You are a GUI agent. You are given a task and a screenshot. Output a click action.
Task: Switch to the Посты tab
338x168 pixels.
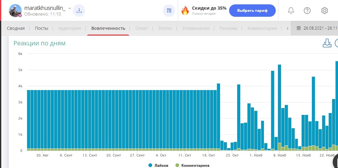[x=42, y=28]
